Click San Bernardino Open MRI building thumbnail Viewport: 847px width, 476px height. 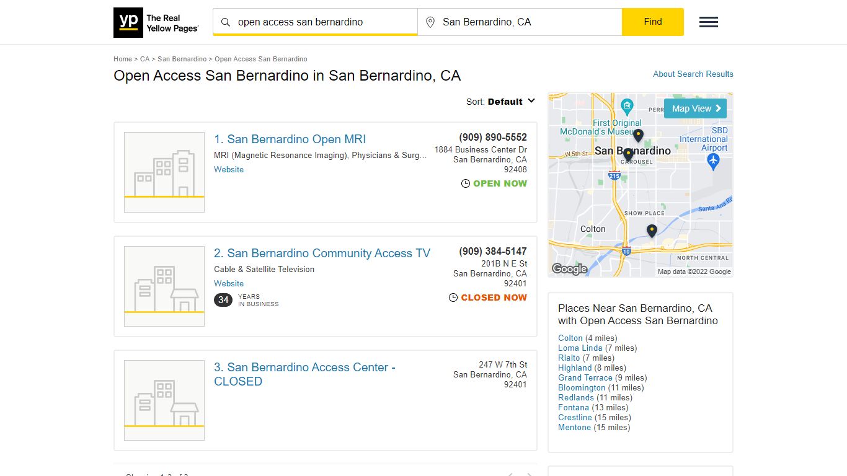click(x=164, y=172)
